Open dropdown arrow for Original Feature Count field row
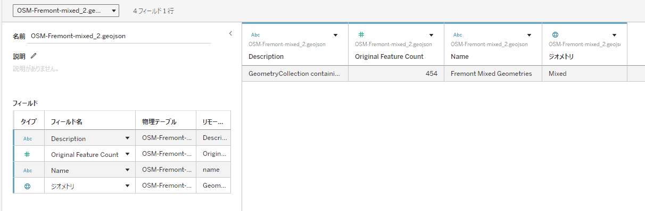Viewport: 645px width, 211px height. (x=127, y=154)
